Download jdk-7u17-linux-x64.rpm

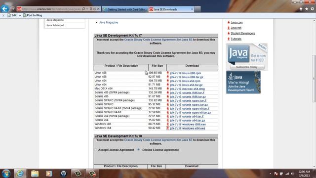185,81
